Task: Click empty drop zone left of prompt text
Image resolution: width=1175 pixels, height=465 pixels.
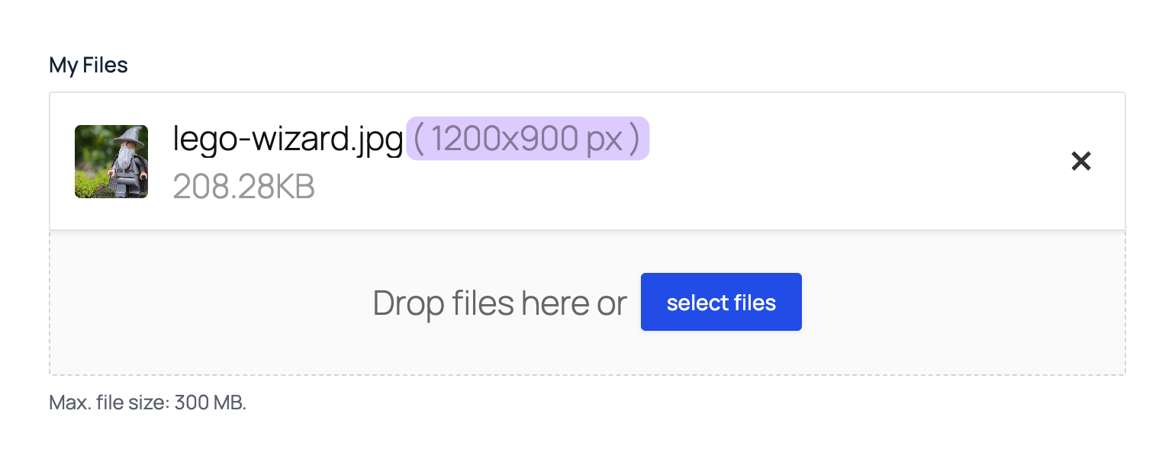Action: click(x=206, y=303)
